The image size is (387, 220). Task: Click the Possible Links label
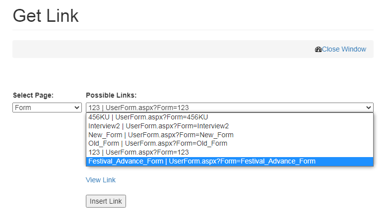coord(111,95)
